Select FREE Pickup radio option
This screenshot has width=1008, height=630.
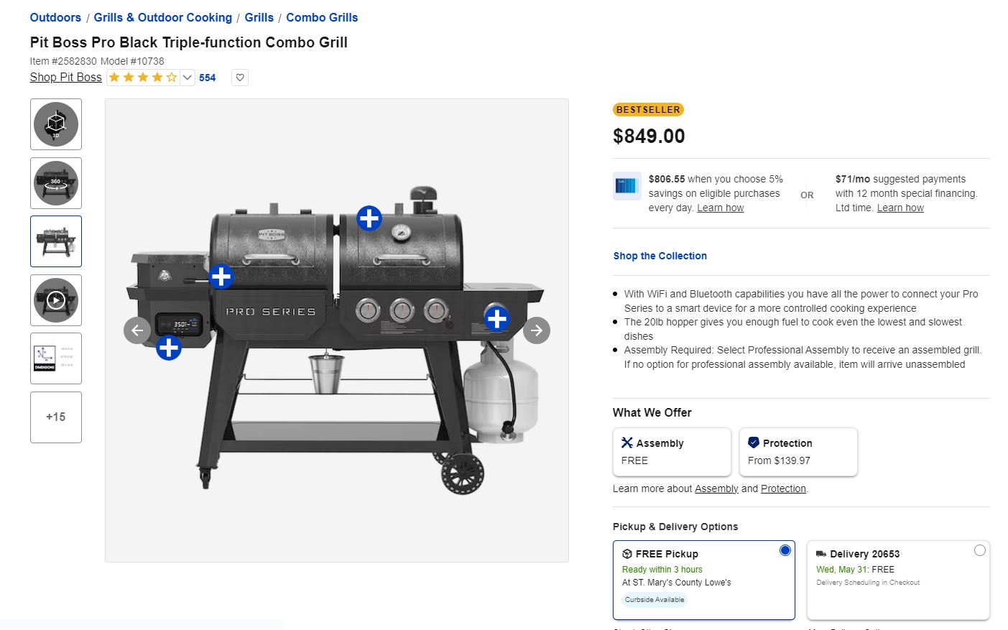click(785, 550)
